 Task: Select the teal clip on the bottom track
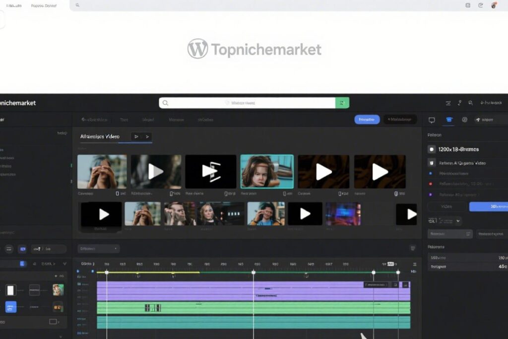click(x=254, y=322)
